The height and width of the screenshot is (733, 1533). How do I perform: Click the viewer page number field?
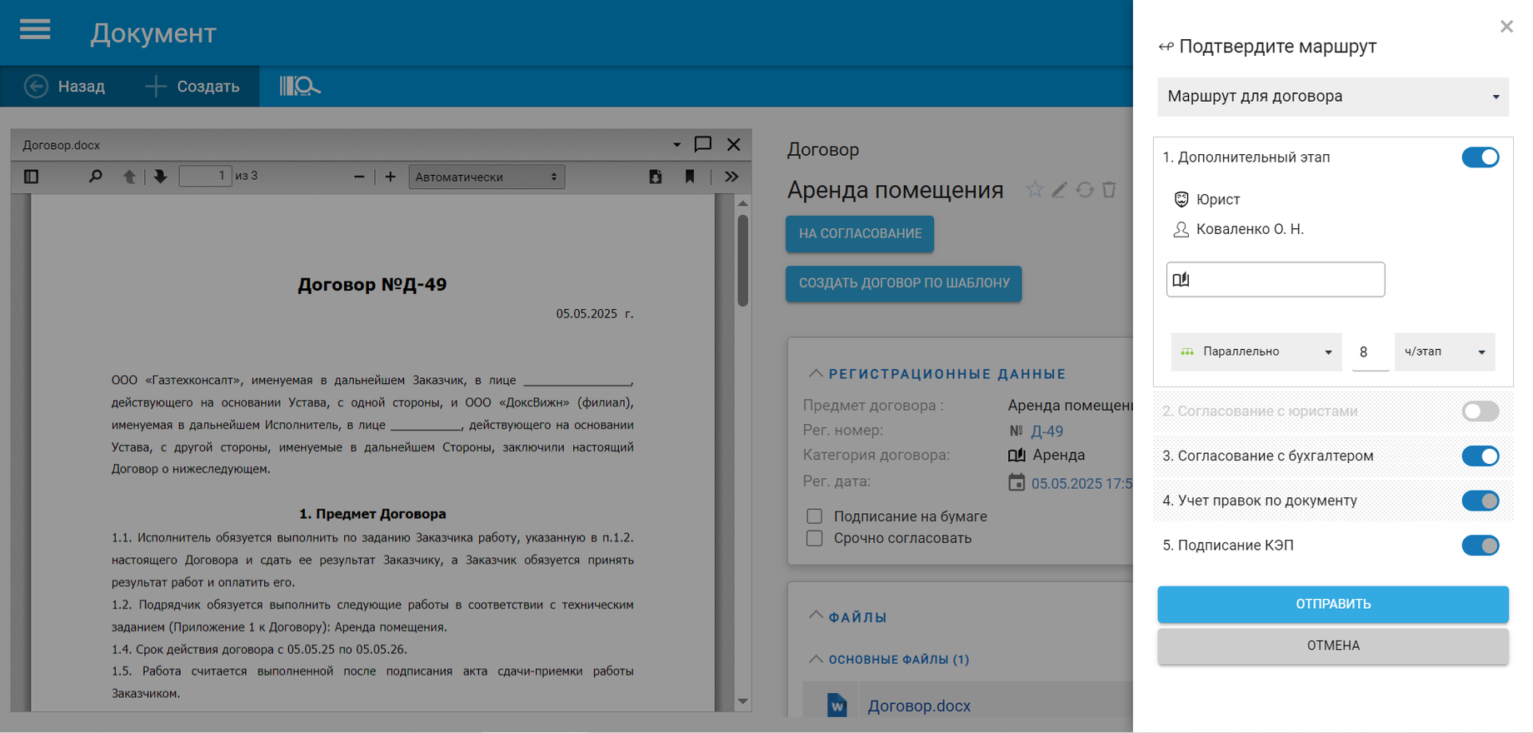pos(205,176)
